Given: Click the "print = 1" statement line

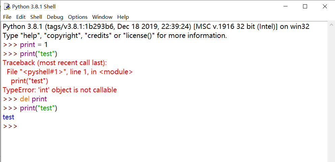Looking at the screenshot, I should pyautogui.click(x=34, y=45).
